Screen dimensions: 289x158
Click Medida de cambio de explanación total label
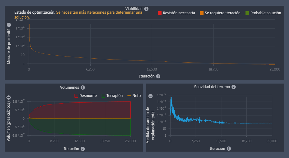(x=150, y=125)
